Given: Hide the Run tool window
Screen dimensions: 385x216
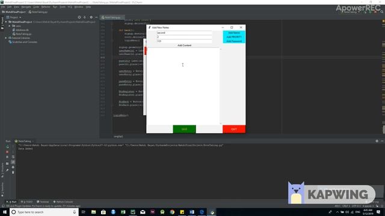Looking at the screenshot, I should point(382,141).
